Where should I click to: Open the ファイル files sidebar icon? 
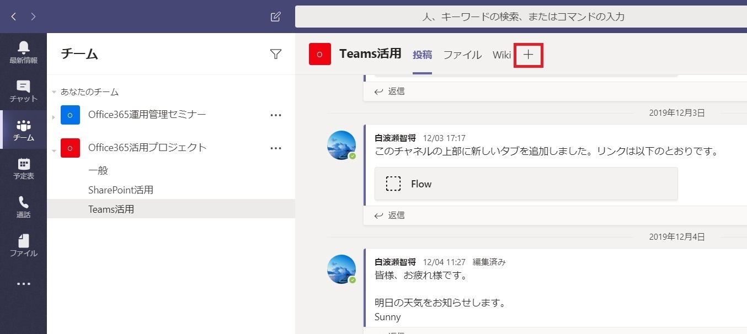pyautogui.click(x=23, y=246)
